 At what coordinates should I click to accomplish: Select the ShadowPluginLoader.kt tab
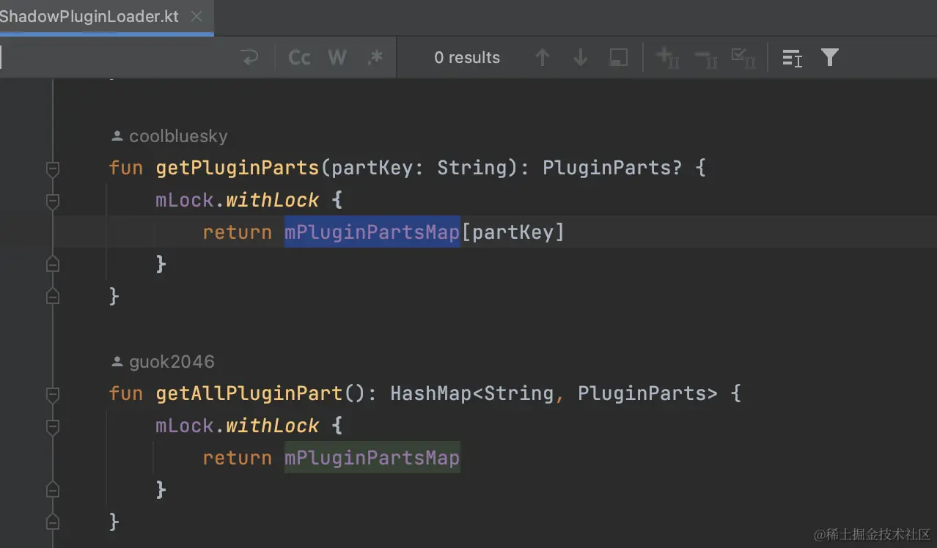pos(89,17)
